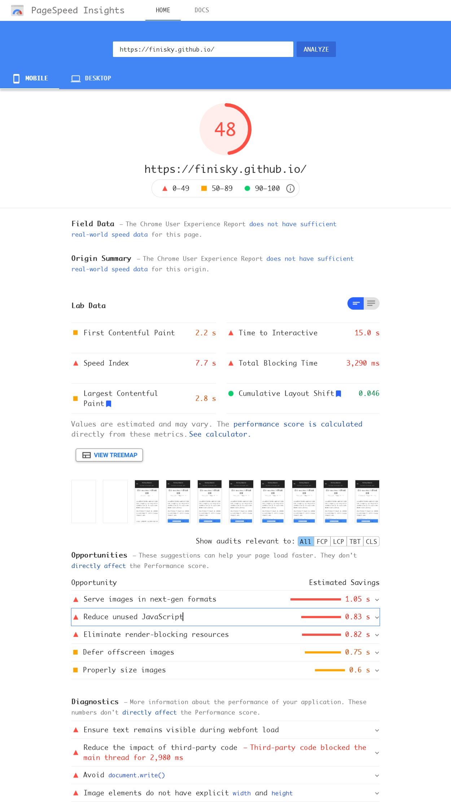This screenshot has width=451, height=802.
Task: Click the bookmark icon after Largest Contentful Paint
Action: click(109, 404)
